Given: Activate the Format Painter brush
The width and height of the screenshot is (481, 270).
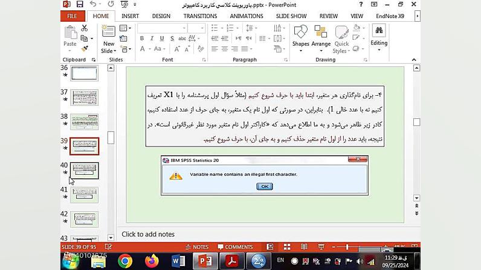Looking at the screenshot, I should coord(85,49).
